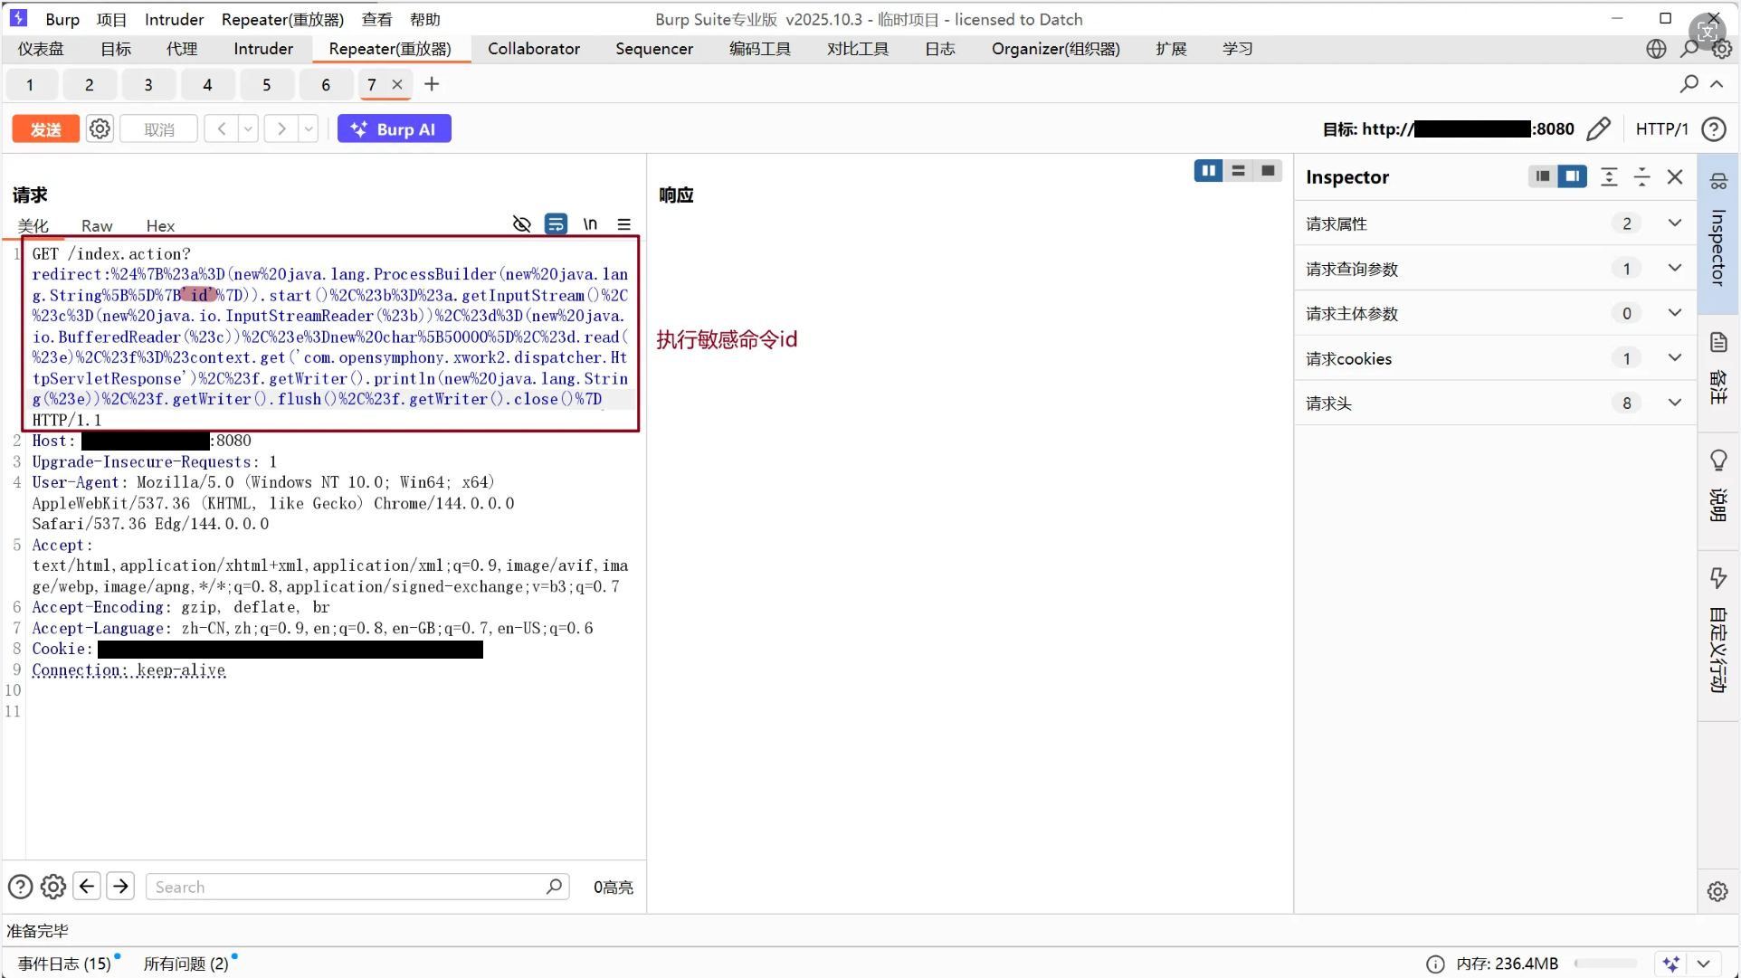
Task: Switch to top-bottom request/response layout
Action: [x=1238, y=171]
